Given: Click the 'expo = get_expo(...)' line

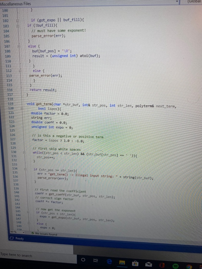Looking at the screenshot, I should click(x=77, y=218).
